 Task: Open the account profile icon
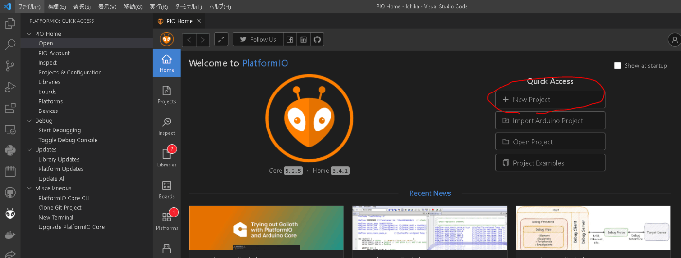[x=675, y=39]
